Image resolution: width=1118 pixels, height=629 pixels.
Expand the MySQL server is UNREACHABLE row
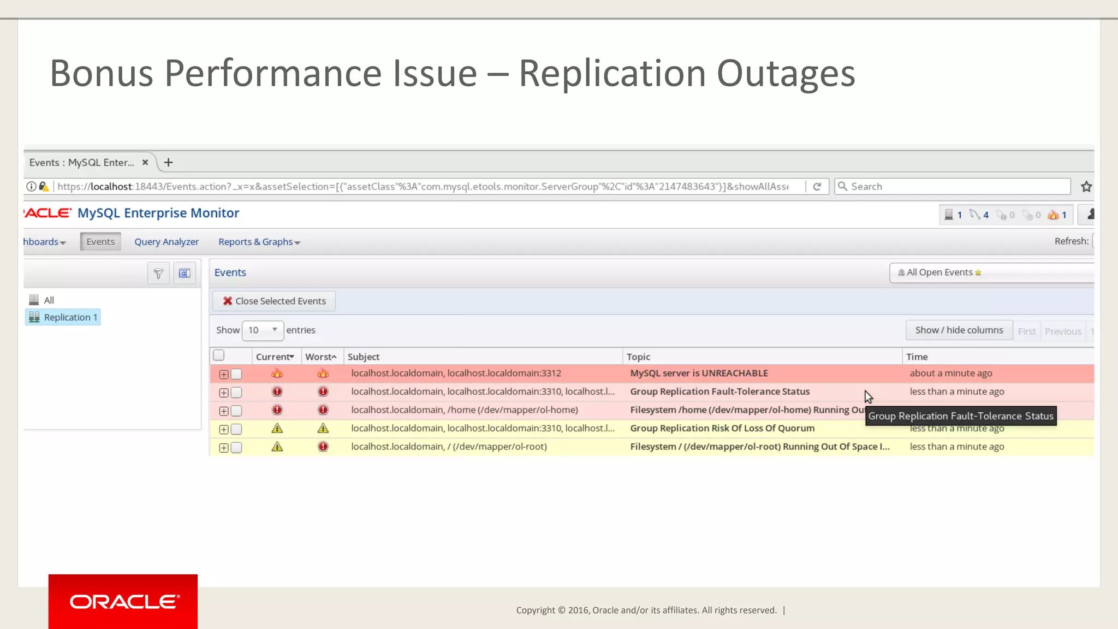coord(224,374)
